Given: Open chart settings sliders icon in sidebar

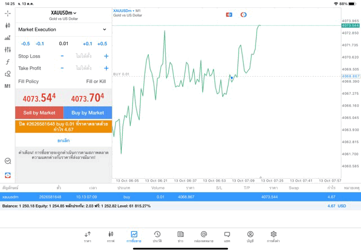Looking at the screenshot, I should coord(7,50).
